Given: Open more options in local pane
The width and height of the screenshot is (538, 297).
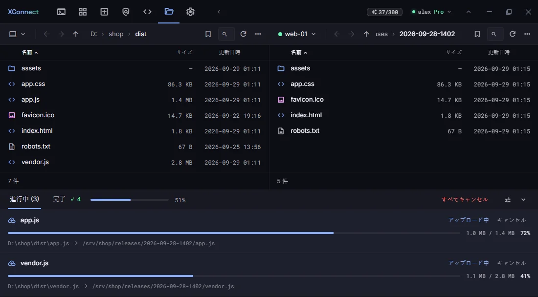Looking at the screenshot, I should [258, 34].
